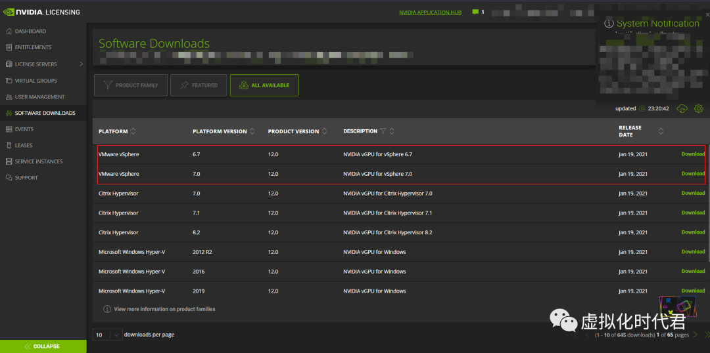Click the PLATFORM column header label
The height and width of the screenshot is (353, 710).
pyautogui.click(x=113, y=131)
